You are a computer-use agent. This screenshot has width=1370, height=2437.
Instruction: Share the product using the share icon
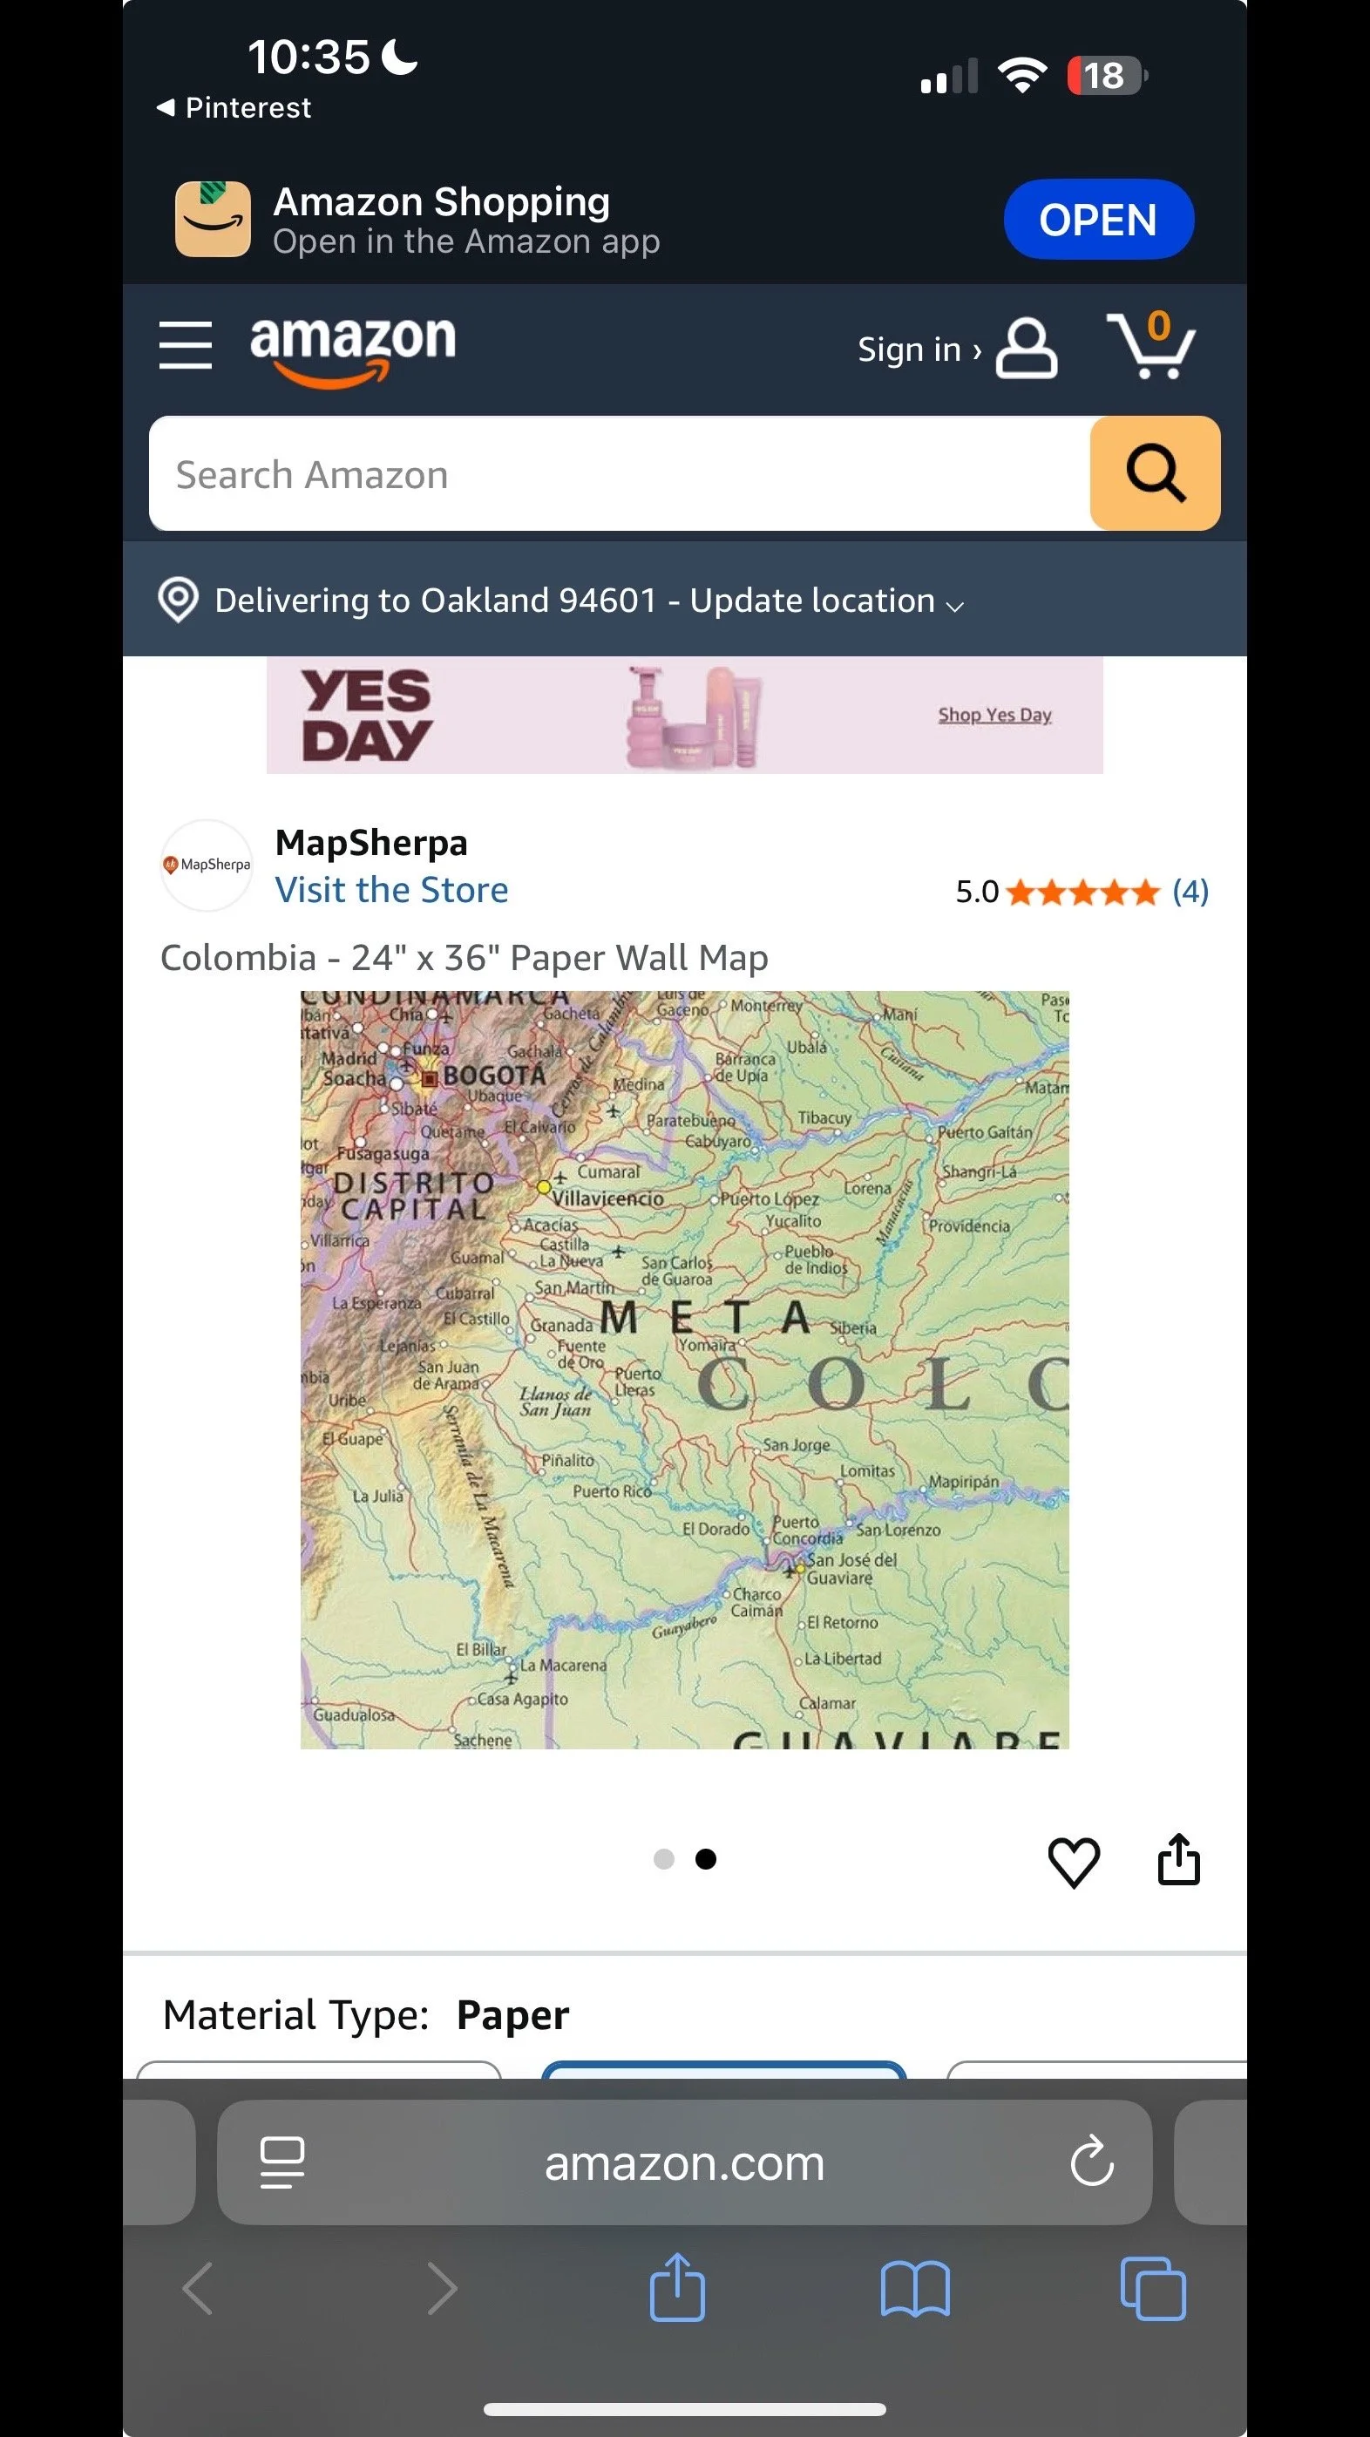(x=1179, y=1859)
